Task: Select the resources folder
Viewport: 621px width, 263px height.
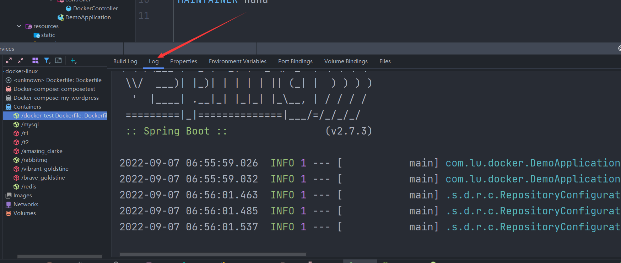Action: [46, 26]
